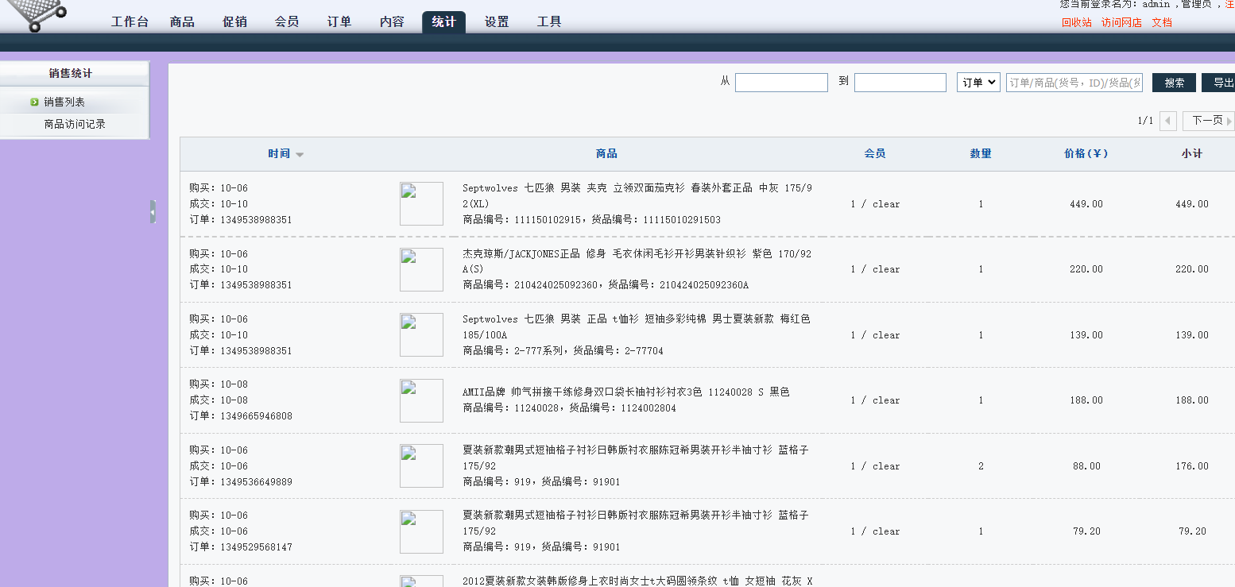Open thumbnail for JACKJONES 毛衣 item

coord(421,269)
